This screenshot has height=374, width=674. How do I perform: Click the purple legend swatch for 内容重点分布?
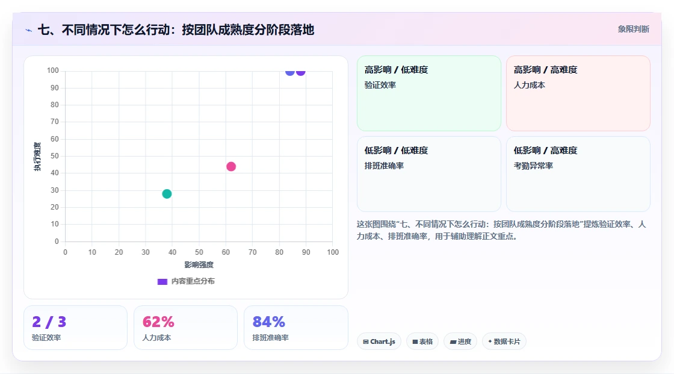point(162,282)
